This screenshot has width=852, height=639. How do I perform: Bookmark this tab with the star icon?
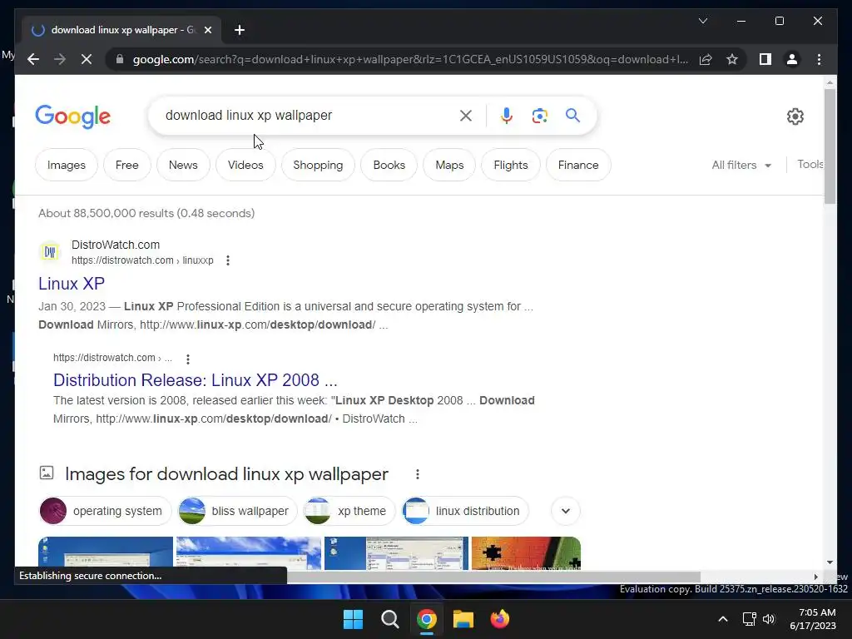(x=732, y=59)
